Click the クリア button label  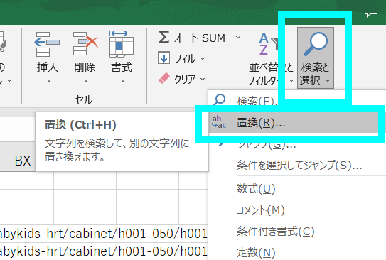(x=185, y=79)
